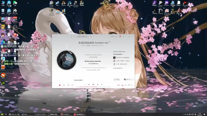Screen dimensions: 207x116
Task: Open all comments (59987) link
Action: tap(78, 80)
